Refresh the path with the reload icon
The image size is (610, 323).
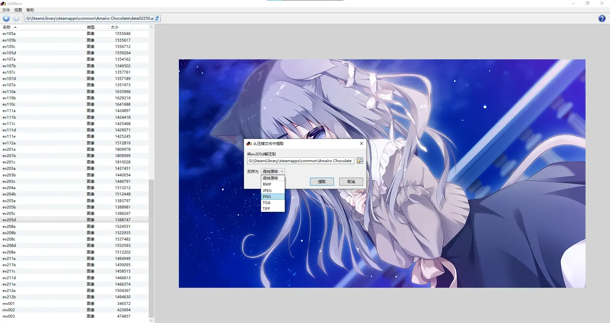pyautogui.click(x=157, y=18)
